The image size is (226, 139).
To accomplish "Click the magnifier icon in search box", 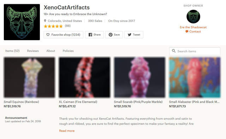I will (x=174, y=51).
